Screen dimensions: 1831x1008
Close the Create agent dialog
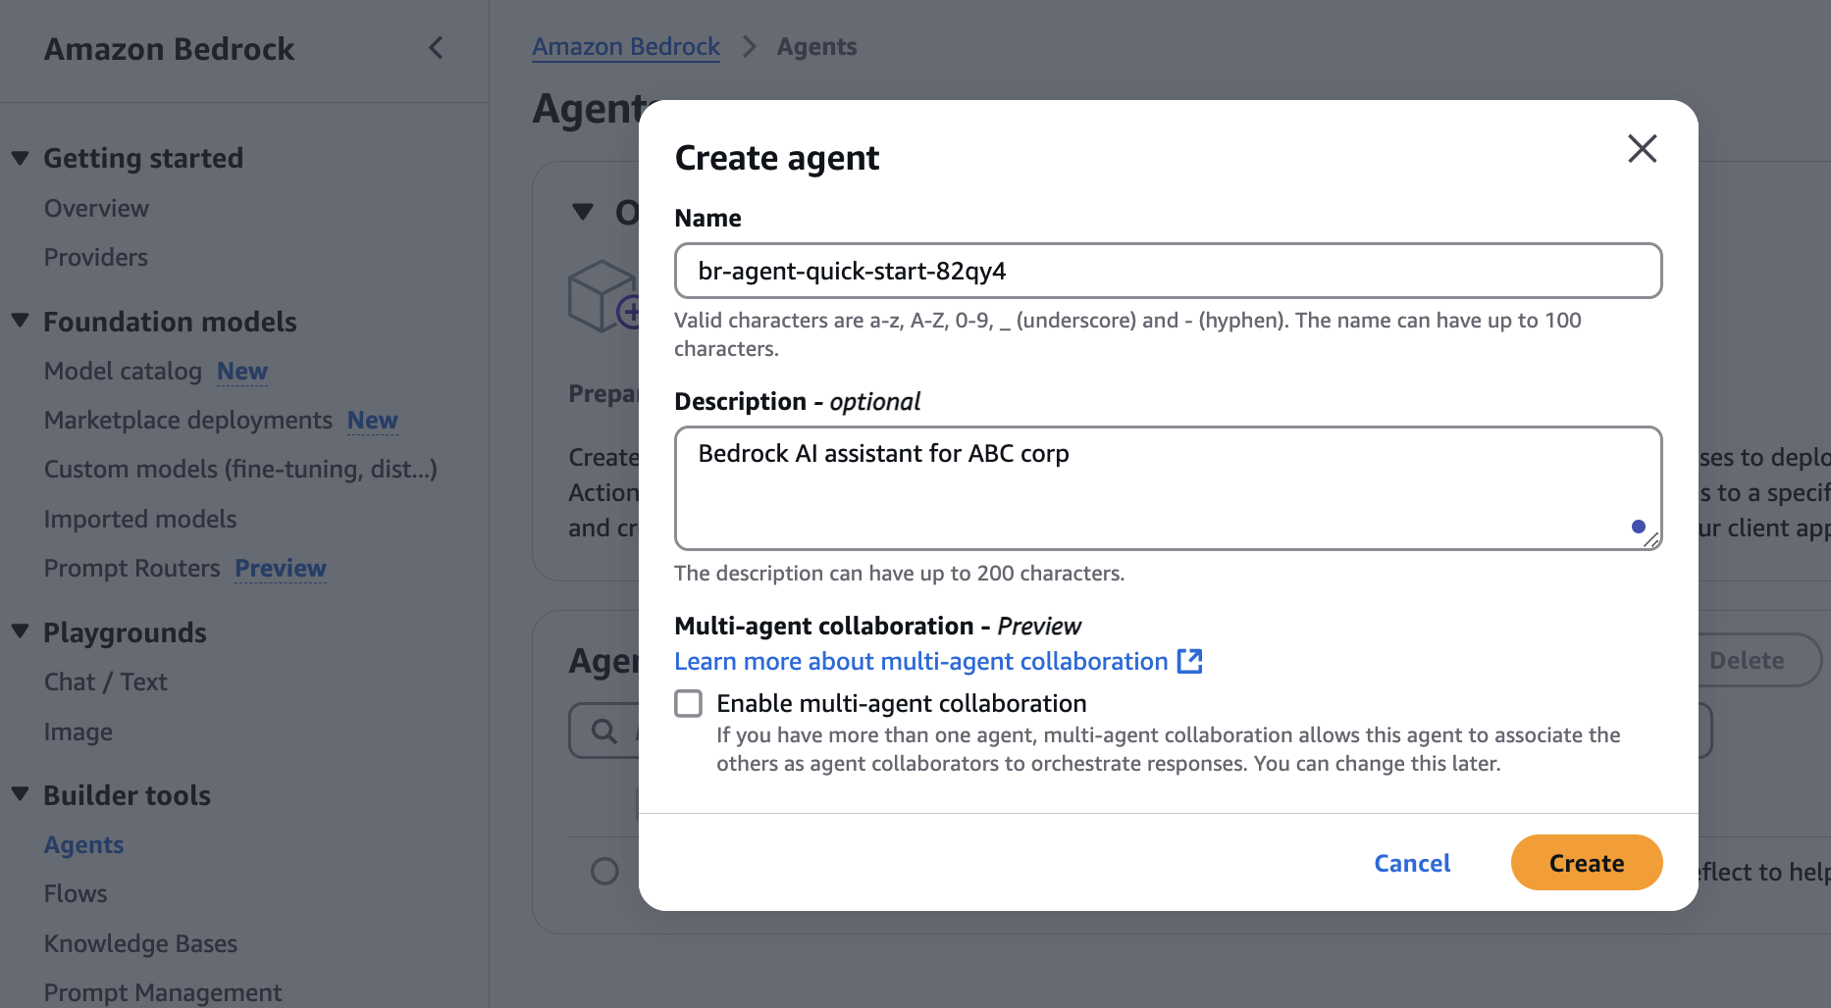pos(1642,149)
